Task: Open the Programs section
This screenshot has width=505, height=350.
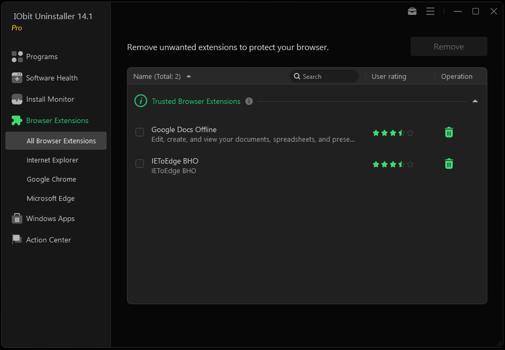Action: coord(42,56)
